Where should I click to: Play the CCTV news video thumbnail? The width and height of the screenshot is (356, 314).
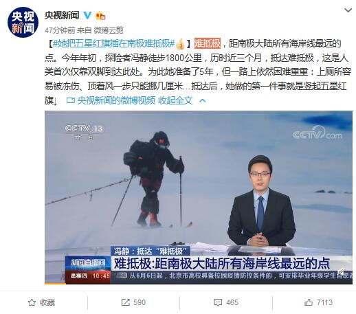pyautogui.click(x=199, y=197)
